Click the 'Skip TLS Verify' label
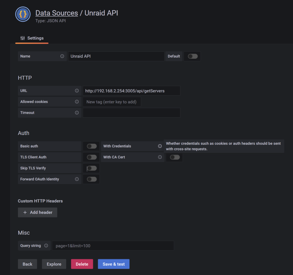This screenshot has height=275, width=293. click(33, 168)
